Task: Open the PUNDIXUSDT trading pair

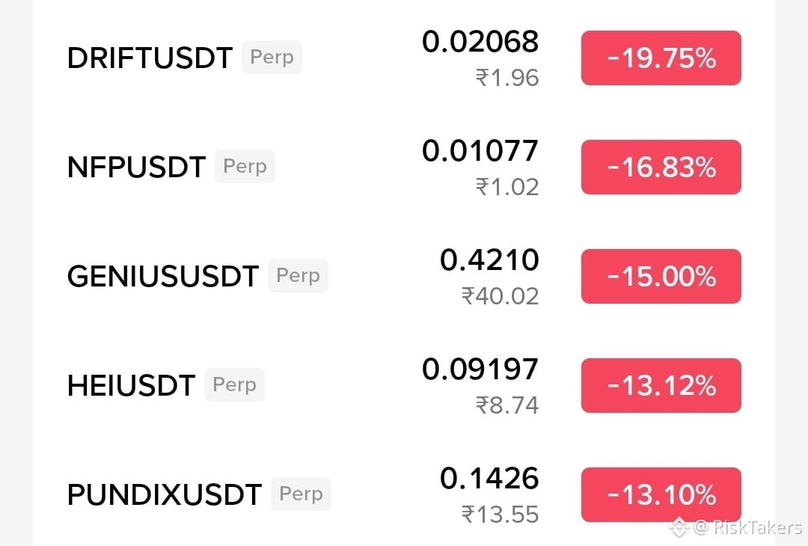Action: point(403,494)
